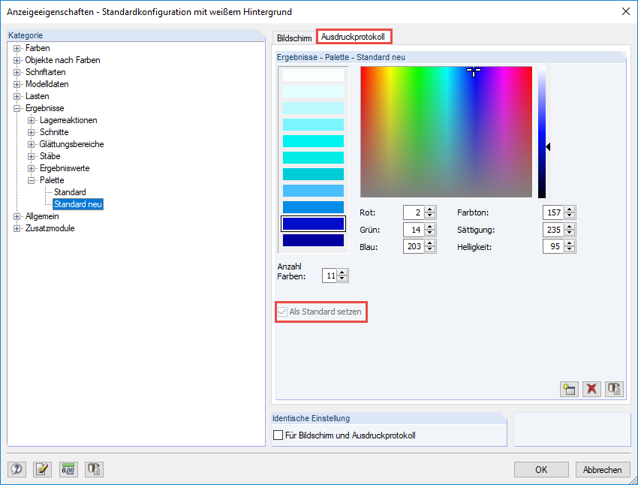Expand the Allgemein node

coord(17,216)
